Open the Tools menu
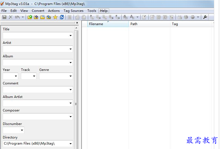Image resolution: width=220 pixels, height=149 pixels. (91, 11)
